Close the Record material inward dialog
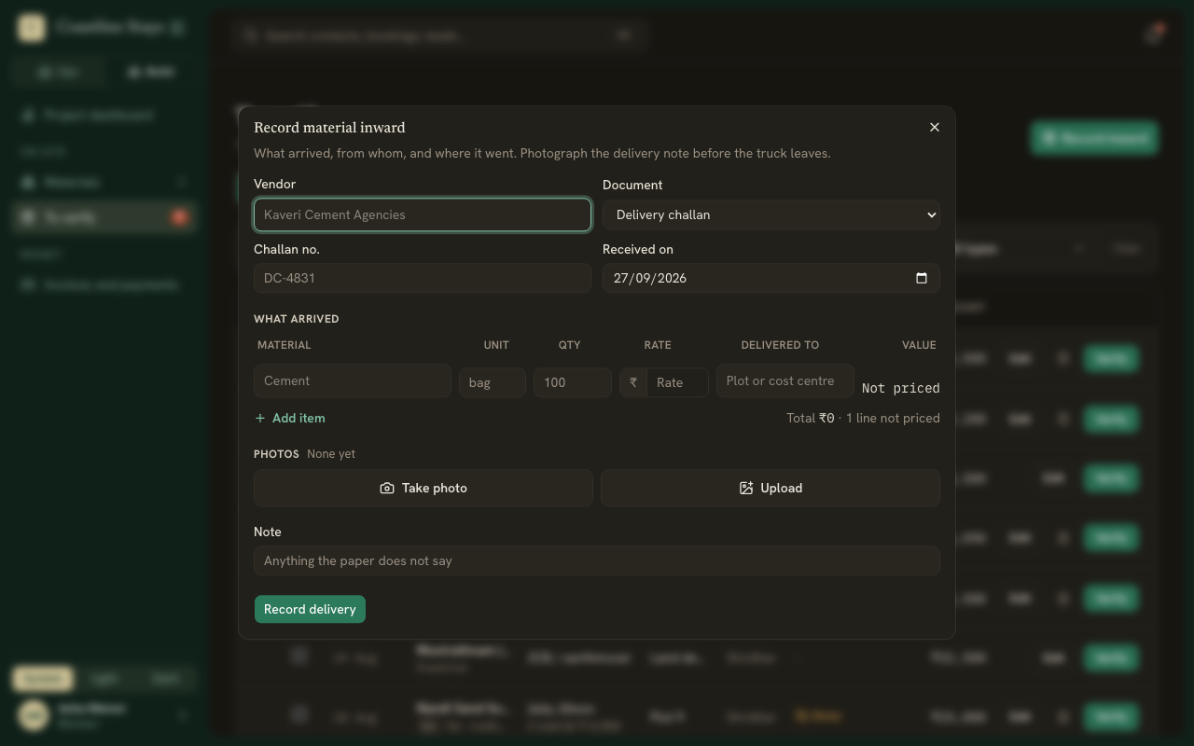 pyautogui.click(x=934, y=127)
